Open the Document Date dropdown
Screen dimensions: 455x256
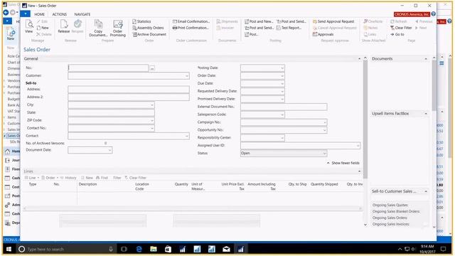click(109, 150)
